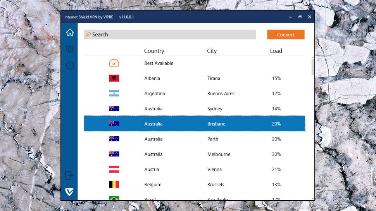This screenshot has height=211, width=376.
Task: Click the Best Available speedometer icon
Action: (114, 63)
